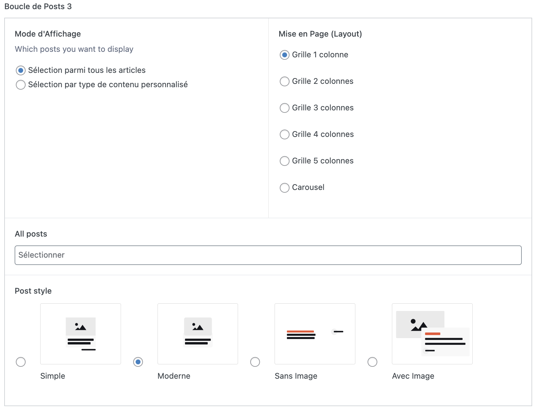Screen dimensions: 537x411
Task: Select the Carousel layout option
Action: point(285,188)
